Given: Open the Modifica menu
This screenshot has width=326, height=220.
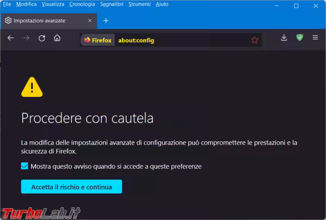Looking at the screenshot, I should (27, 4).
